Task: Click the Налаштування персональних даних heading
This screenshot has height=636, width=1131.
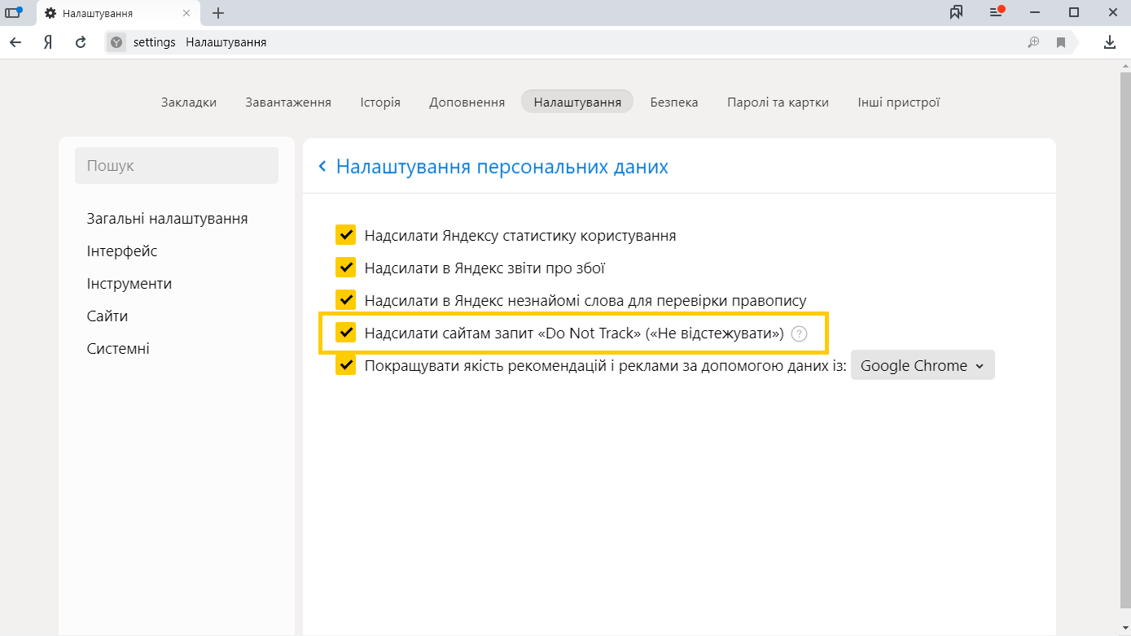Action: point(502,167)
